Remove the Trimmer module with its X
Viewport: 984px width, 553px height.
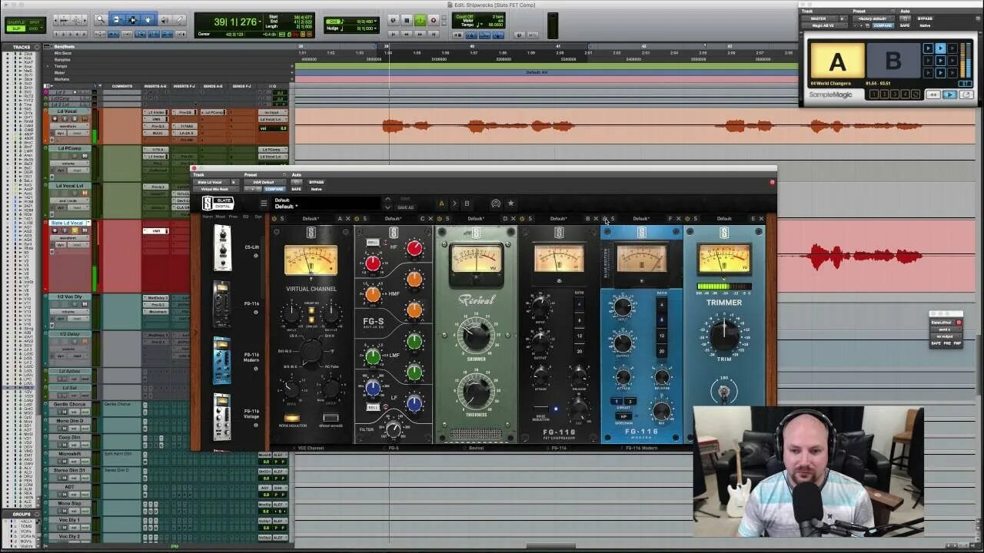761,219
